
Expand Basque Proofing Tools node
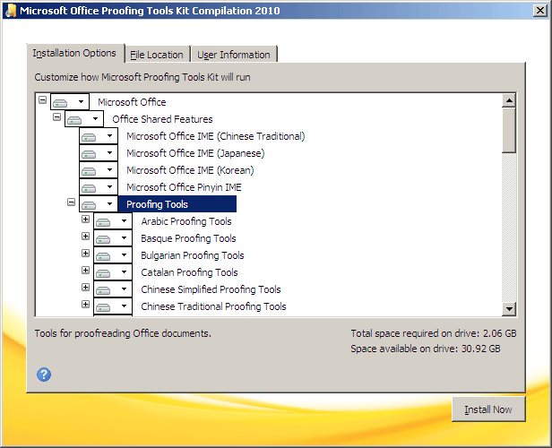click(85, 236)
